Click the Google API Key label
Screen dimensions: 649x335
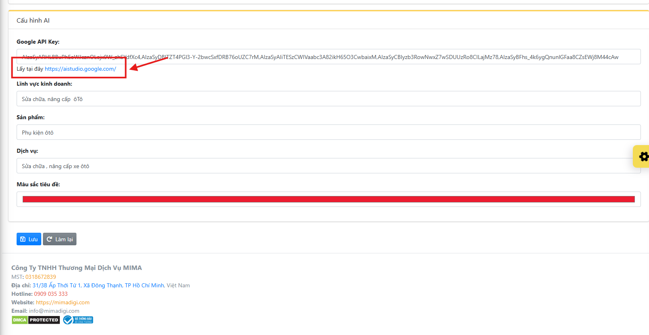38,42
